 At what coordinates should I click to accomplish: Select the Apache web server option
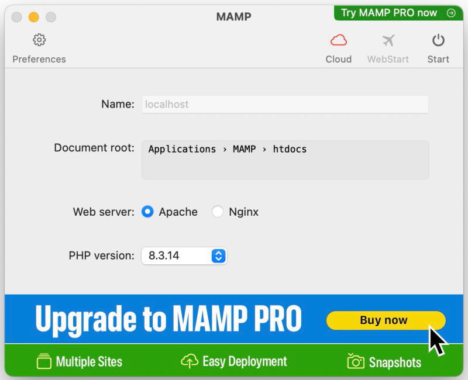pos(147,212)
